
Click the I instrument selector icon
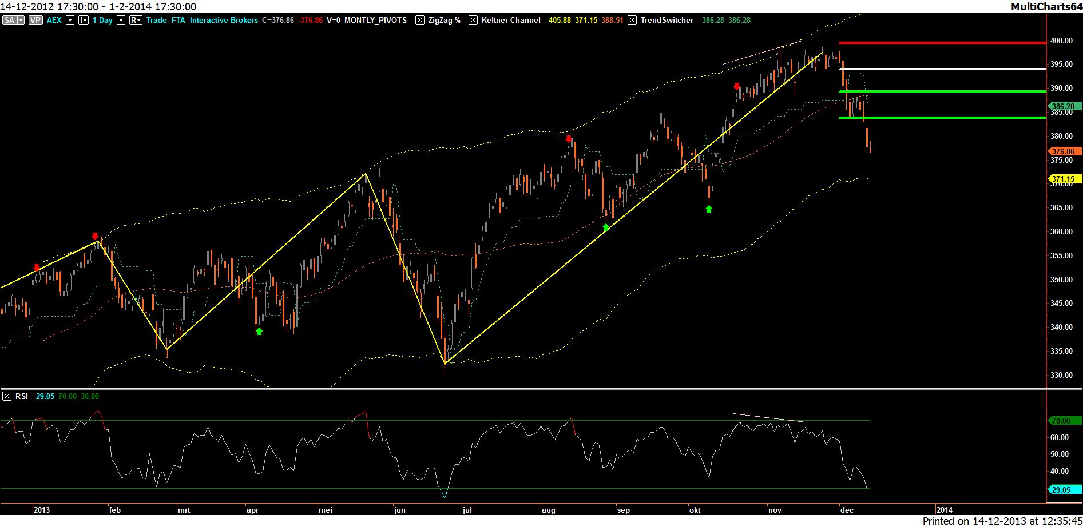[84, 20]
